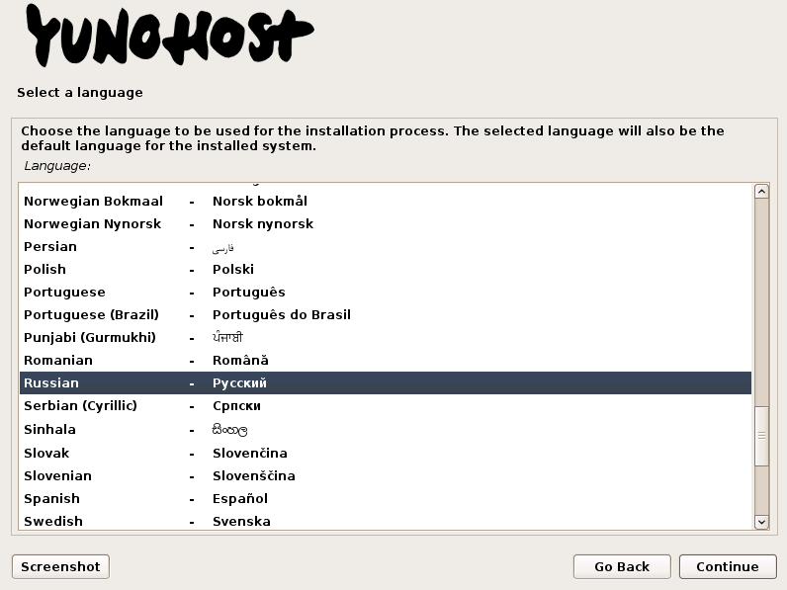
Task: Choose Serbian (Cyrillic) language
Action: 385,405
